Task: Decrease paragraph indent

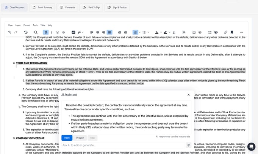Action: pos(119,32)
